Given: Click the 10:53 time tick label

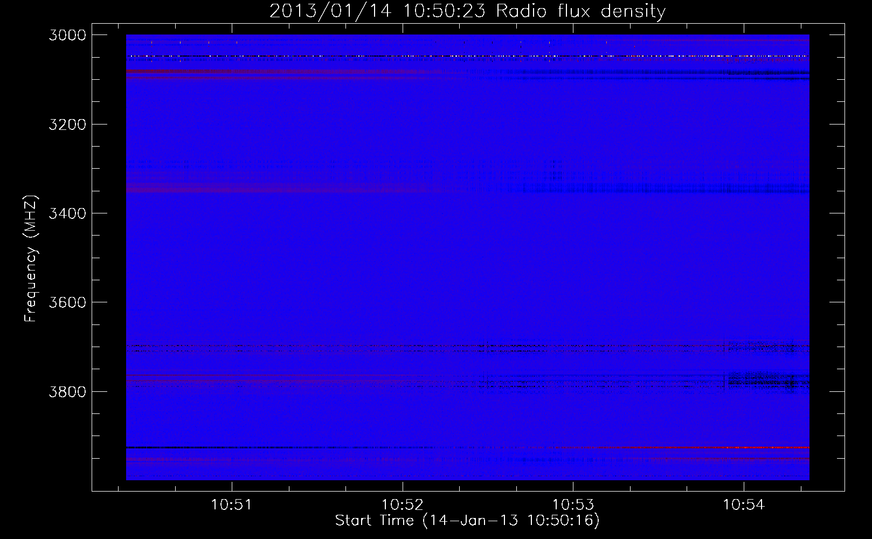Looking at the screenshot, I should [573, 505].
